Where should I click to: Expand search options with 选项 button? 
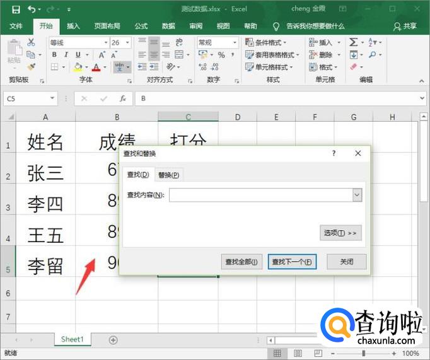(340, 233)
